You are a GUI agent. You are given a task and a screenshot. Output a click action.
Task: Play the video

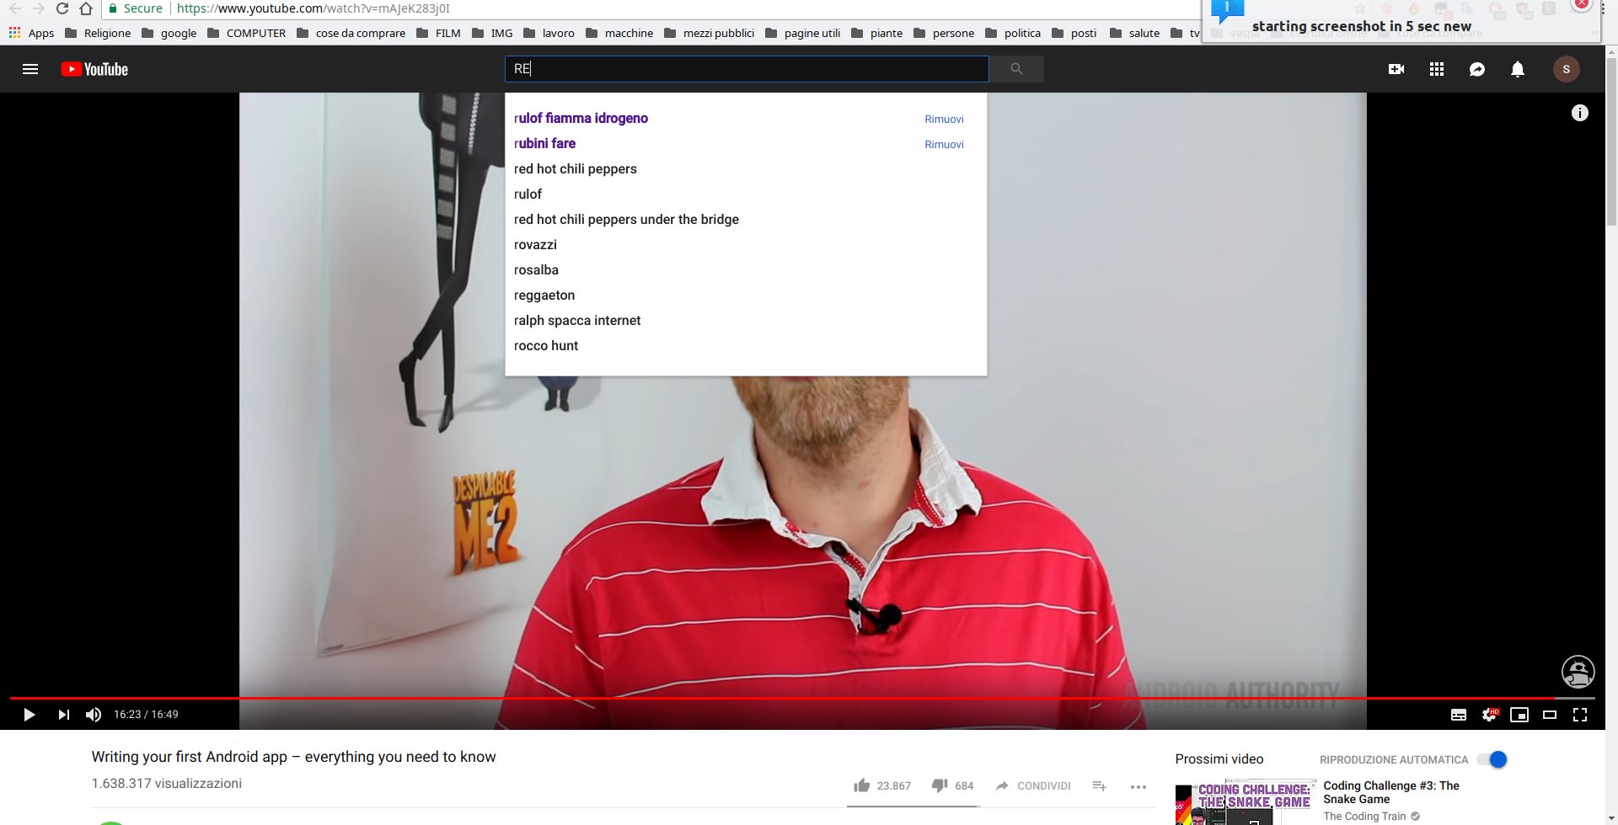[x=29, y=715]
